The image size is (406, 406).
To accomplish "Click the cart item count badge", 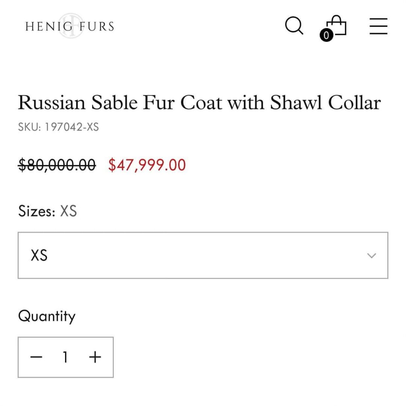I will pyautogui.click(x=326, y=35).
